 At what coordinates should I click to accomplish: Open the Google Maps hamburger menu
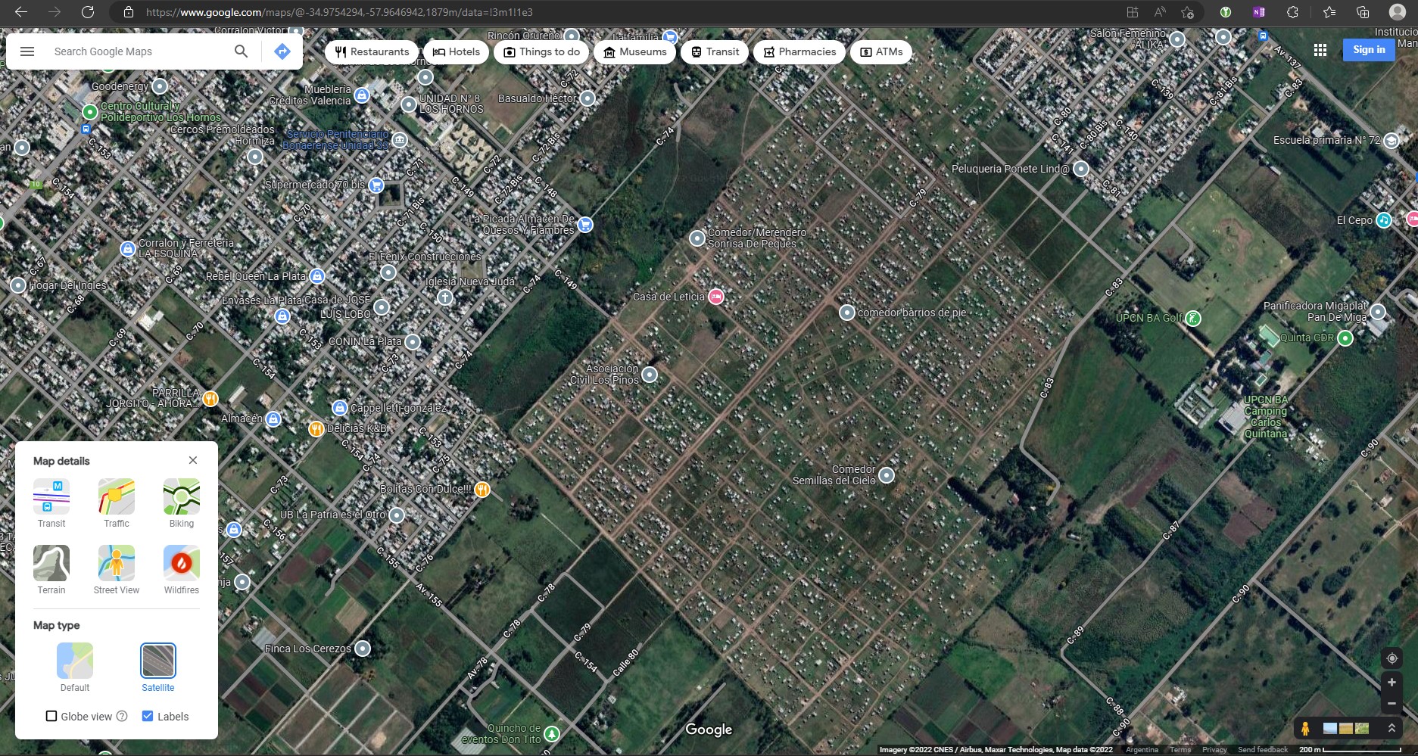27,51
